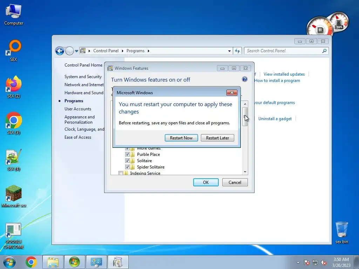Select Purble Place folder item
Screen dimensions: 359x269
tap(148, 154)
